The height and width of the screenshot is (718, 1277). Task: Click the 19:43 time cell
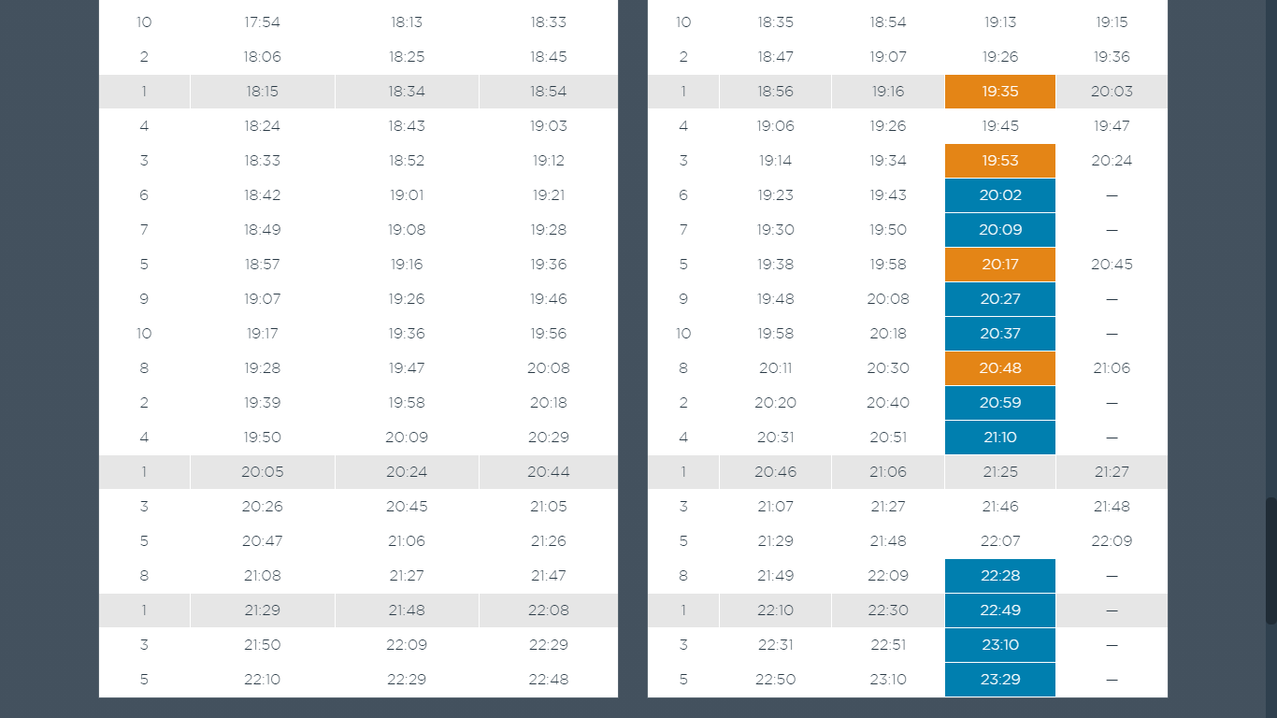click(x=888, y=195)
